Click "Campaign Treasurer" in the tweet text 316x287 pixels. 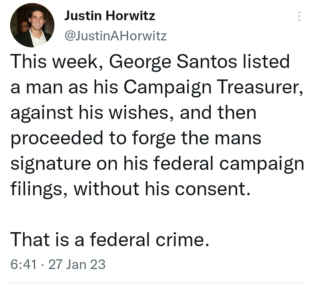tap(212, 87)
